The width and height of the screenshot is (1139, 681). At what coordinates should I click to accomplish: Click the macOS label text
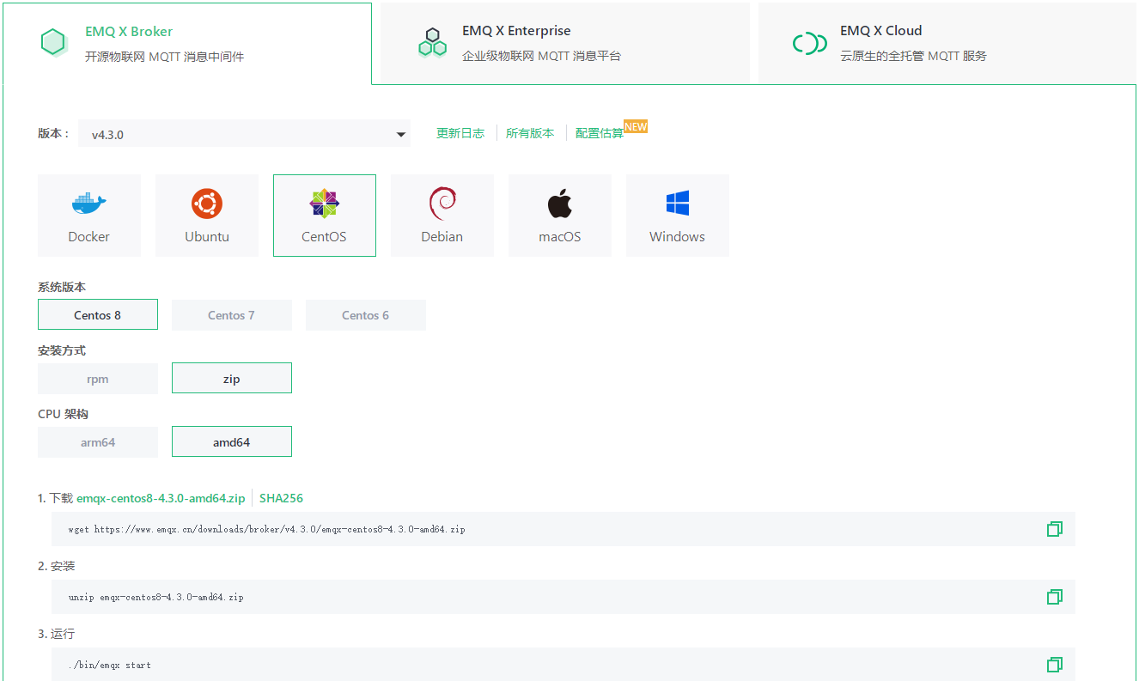pos(560,237)
